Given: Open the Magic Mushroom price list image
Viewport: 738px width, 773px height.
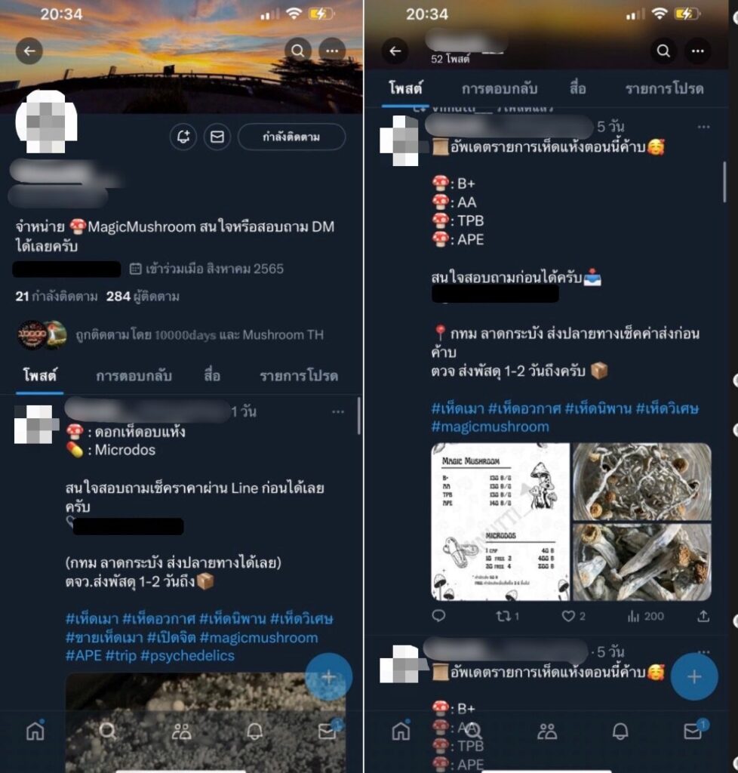Looking at the screenshot, I should click(500, 522).
